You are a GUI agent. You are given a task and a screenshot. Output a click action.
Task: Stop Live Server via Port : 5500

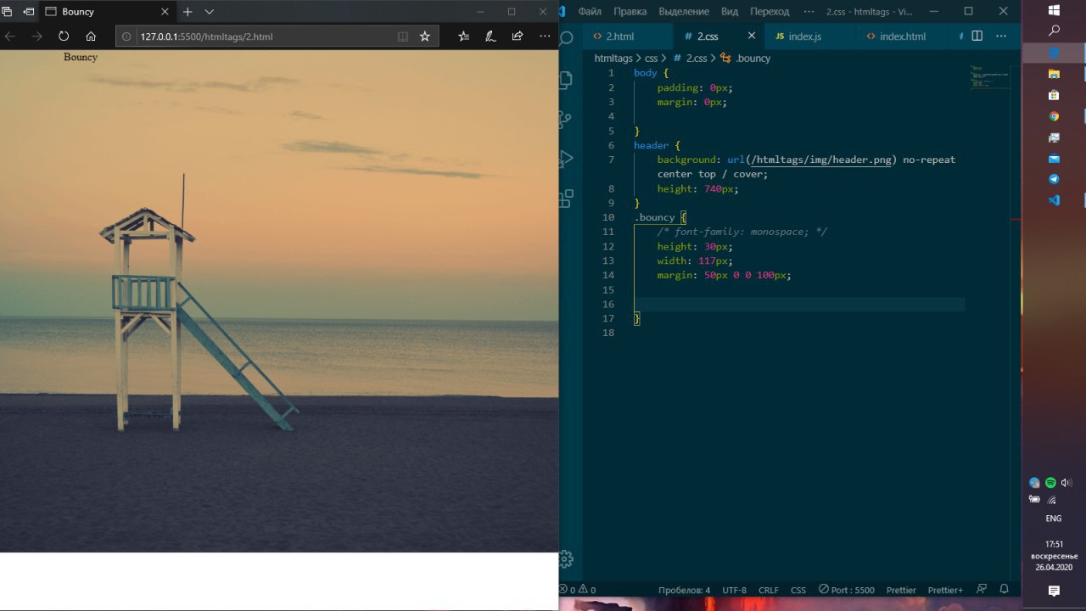click(847, 590)
